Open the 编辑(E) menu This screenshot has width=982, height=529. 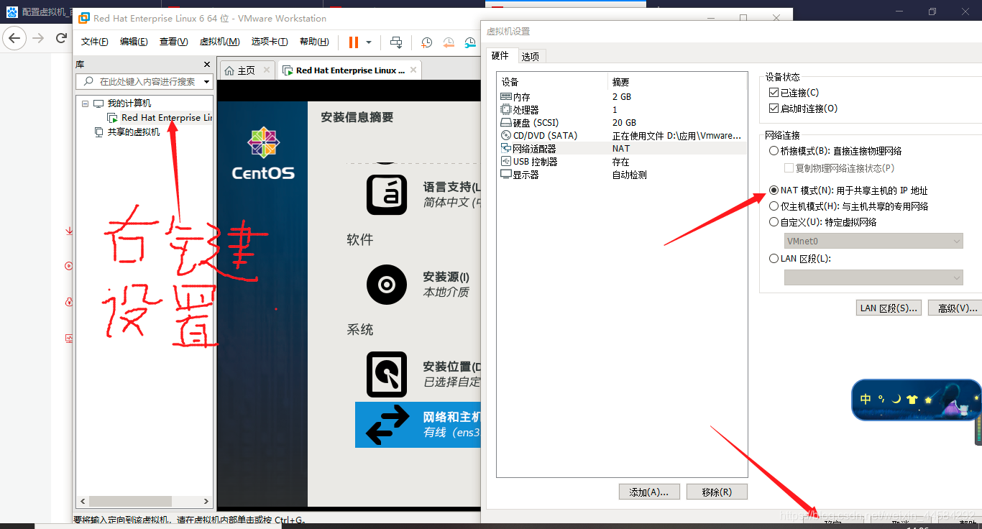pyautogui.click(x=134, y=42)
